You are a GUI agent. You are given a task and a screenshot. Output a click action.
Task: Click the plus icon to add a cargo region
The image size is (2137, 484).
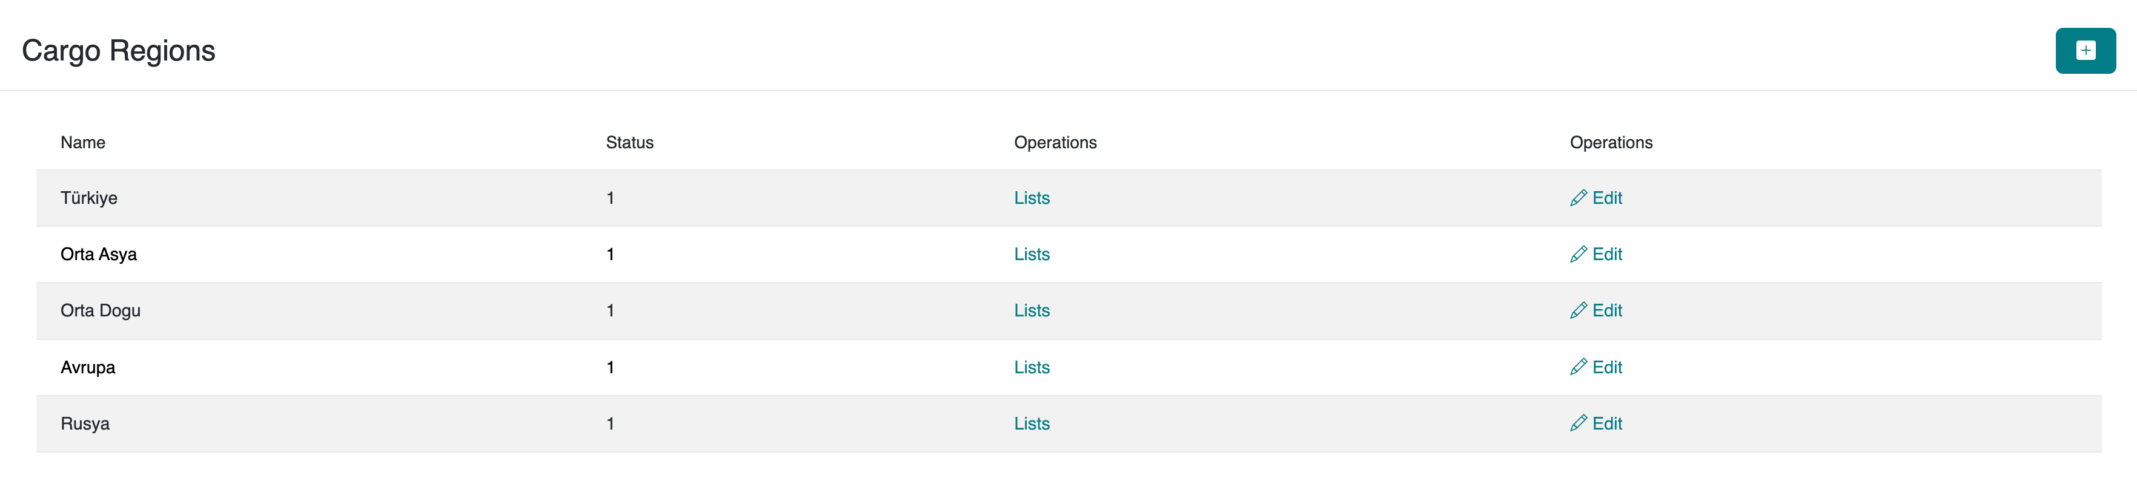coord(2085,51)
